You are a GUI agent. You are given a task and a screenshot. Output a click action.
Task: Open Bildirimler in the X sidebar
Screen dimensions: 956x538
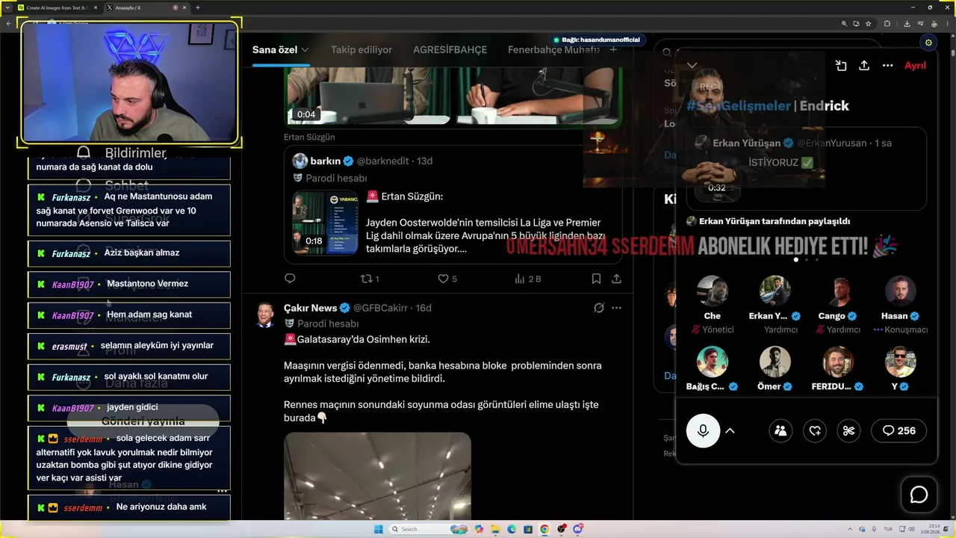pos(122,152)
